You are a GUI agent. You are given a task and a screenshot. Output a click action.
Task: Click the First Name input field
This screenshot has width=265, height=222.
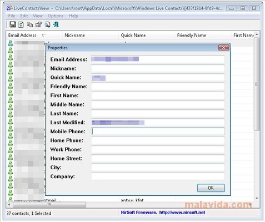(158, 95)
